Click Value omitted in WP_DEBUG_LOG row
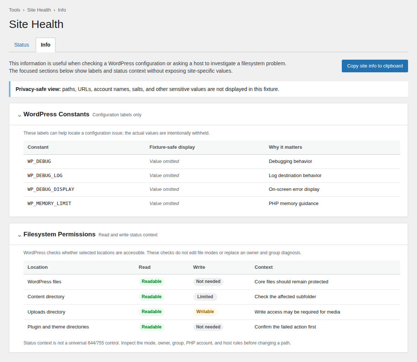 coord(164,176)
